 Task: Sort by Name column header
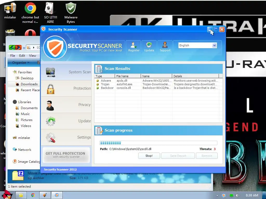[156, 76]
